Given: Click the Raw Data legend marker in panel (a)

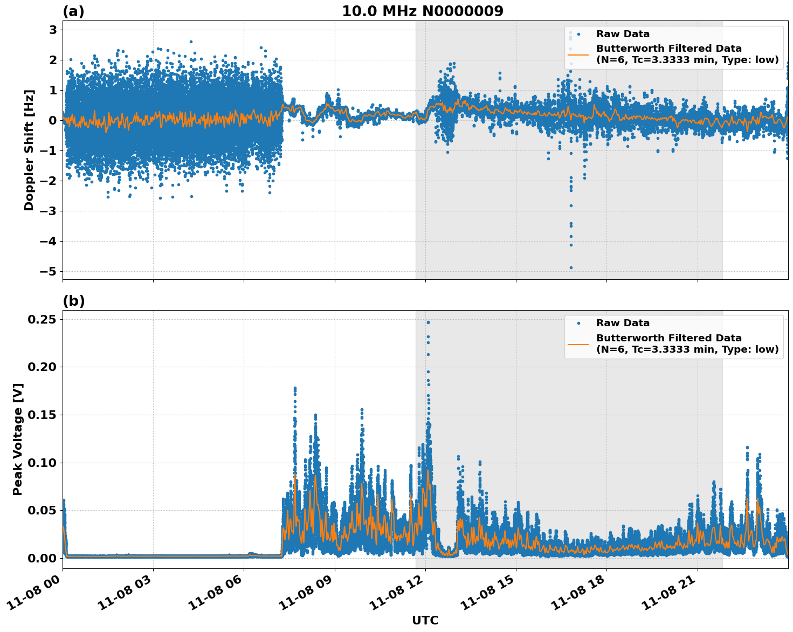Looking at the screenshot, I should pyautogui.click(x=578, y=35).
